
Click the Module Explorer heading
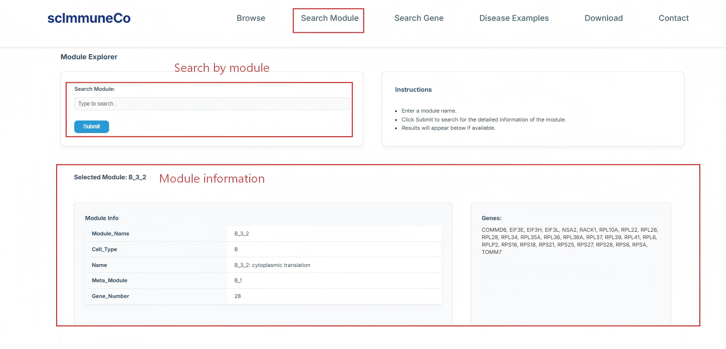pos(89,57)
